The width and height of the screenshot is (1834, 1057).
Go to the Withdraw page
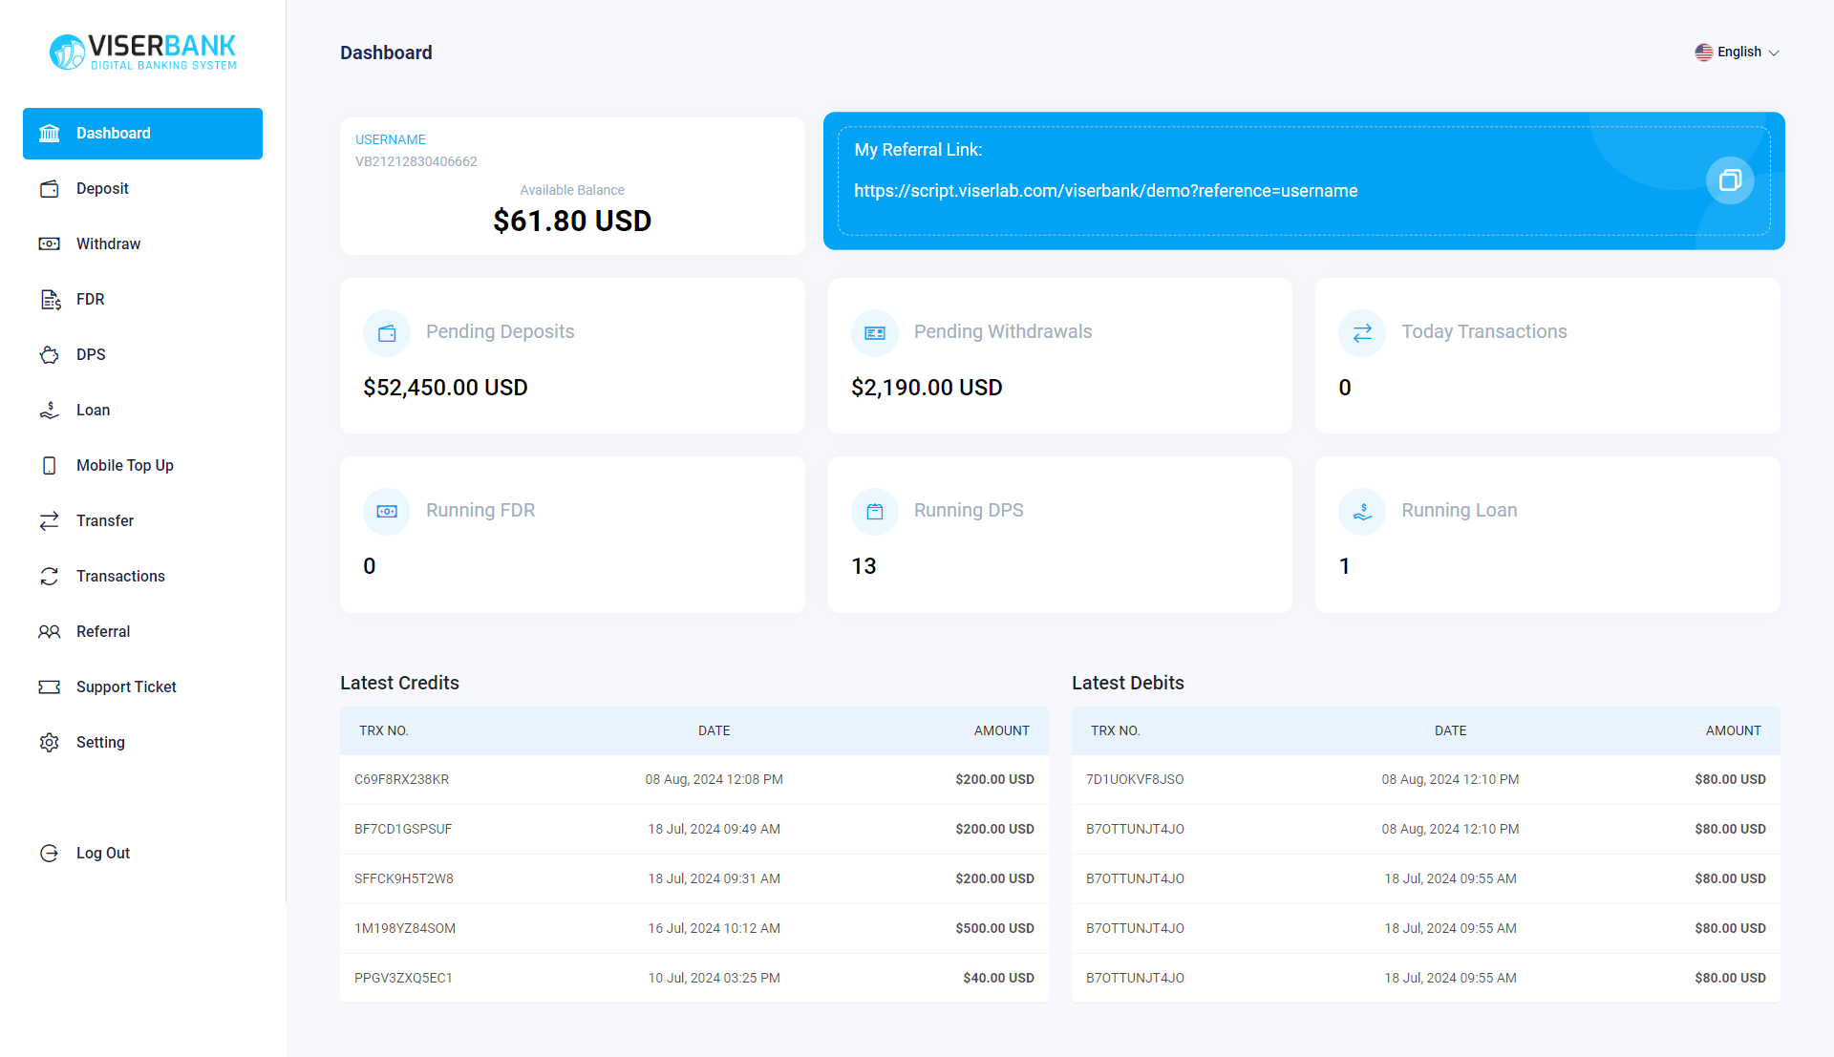click(x=108, y=244)
